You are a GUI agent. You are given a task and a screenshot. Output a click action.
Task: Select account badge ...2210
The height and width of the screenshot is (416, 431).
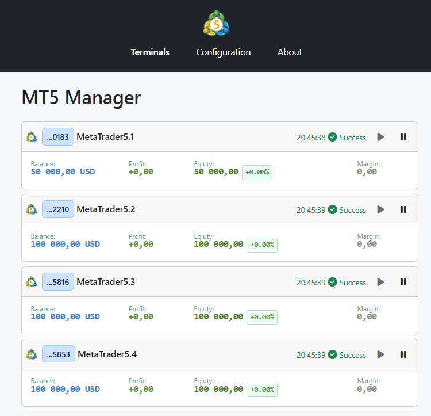(x=57, y=209)
